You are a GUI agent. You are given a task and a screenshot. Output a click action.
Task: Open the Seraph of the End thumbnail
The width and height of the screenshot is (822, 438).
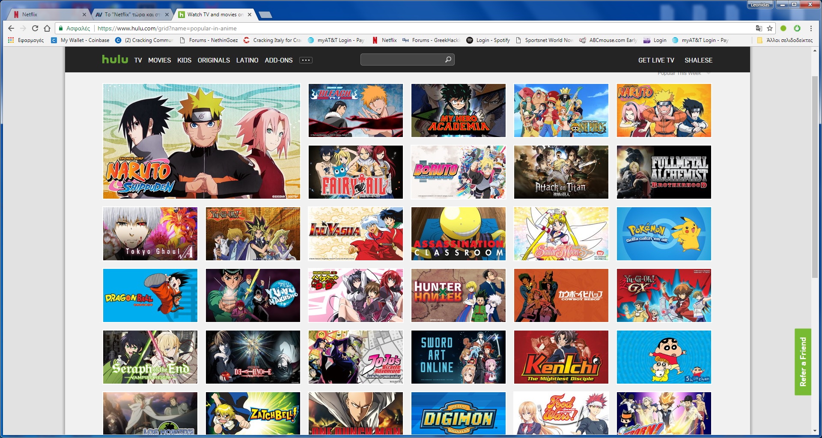click(150, 357)
